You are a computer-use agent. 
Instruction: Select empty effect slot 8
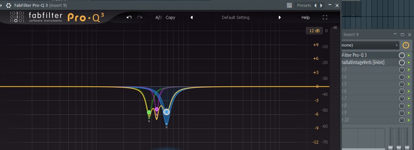pos(370,106)
